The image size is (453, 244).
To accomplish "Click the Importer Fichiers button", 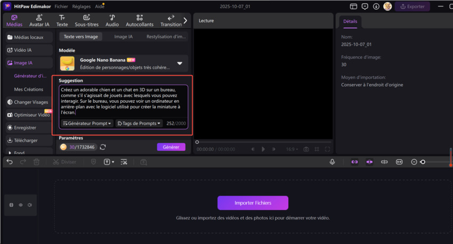I will (253, 203).
